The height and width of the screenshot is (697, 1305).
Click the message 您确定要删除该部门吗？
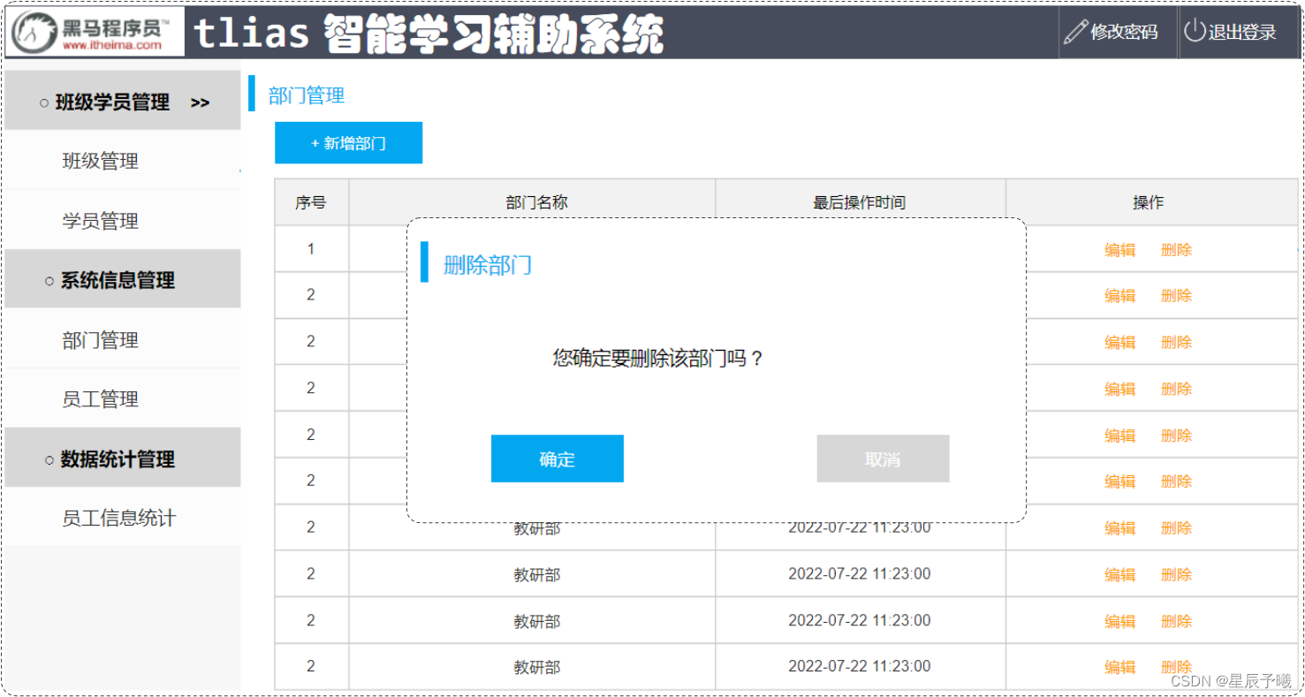[658, 358]
